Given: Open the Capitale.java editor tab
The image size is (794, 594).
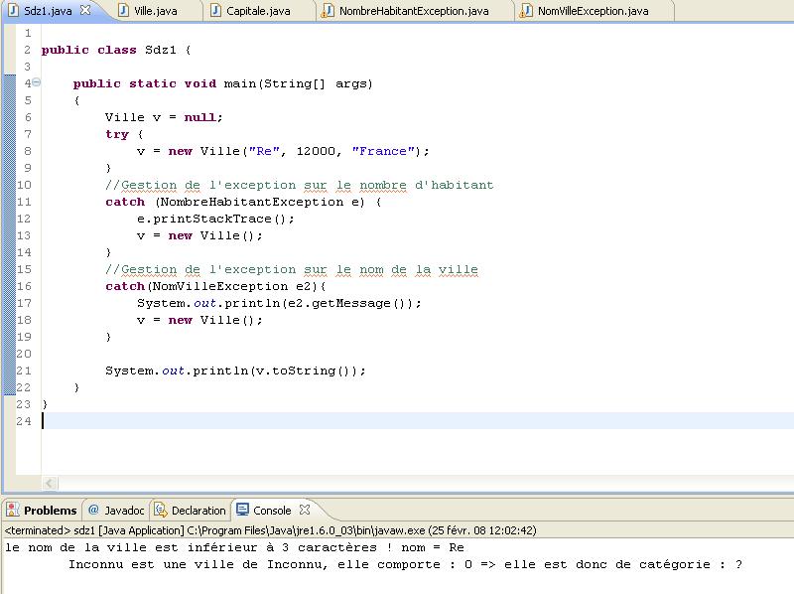Looking at the screenshot, I should (x=258, y=11).
